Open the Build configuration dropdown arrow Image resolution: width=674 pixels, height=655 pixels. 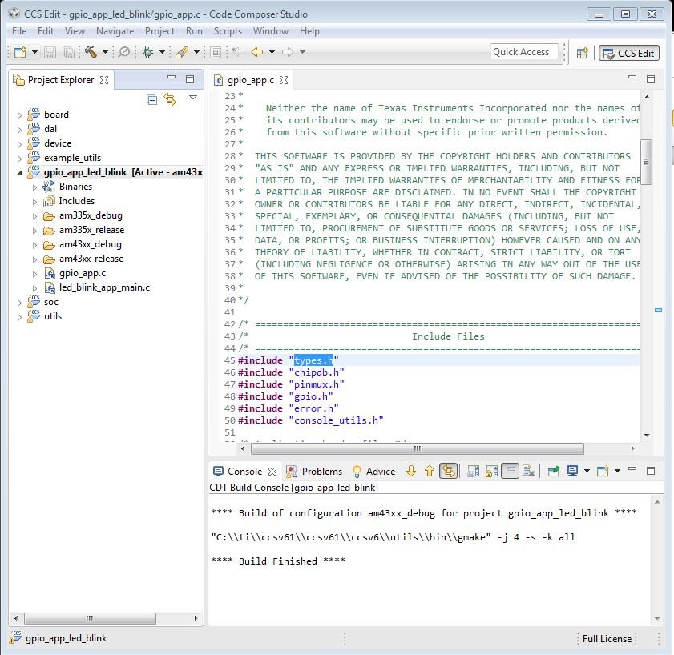click(x=105, y=52)
